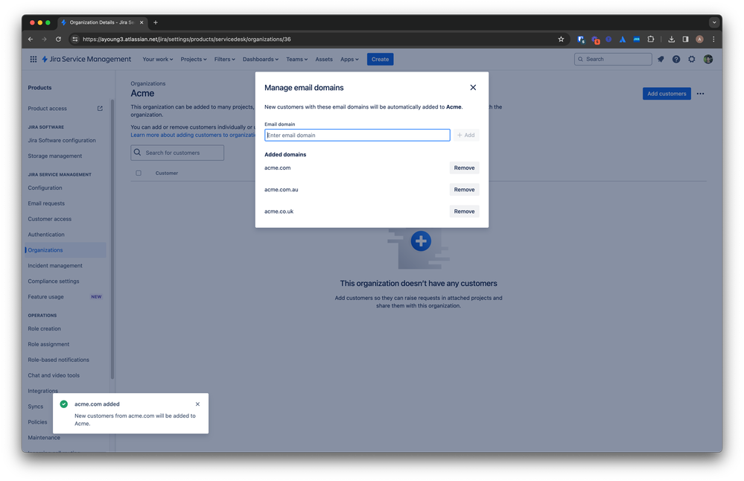Open the Atlassian app switcher grid icon
The width and height of the screenshot is (744, 481).
coord(33,59)
